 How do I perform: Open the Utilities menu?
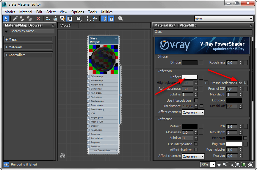point(106,12)
